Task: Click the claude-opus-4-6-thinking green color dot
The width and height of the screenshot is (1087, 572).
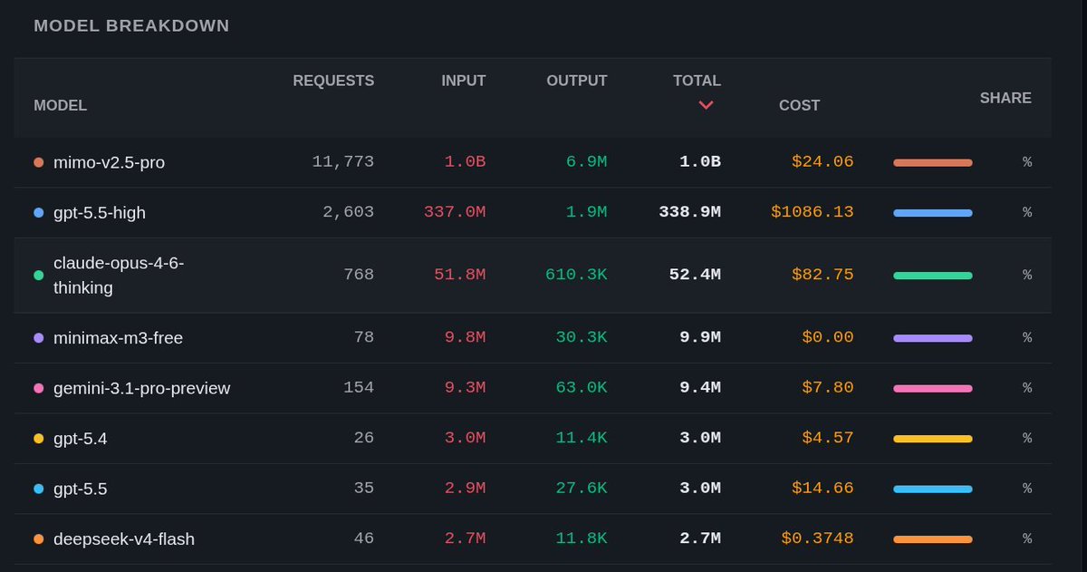Action: (38, 275)
